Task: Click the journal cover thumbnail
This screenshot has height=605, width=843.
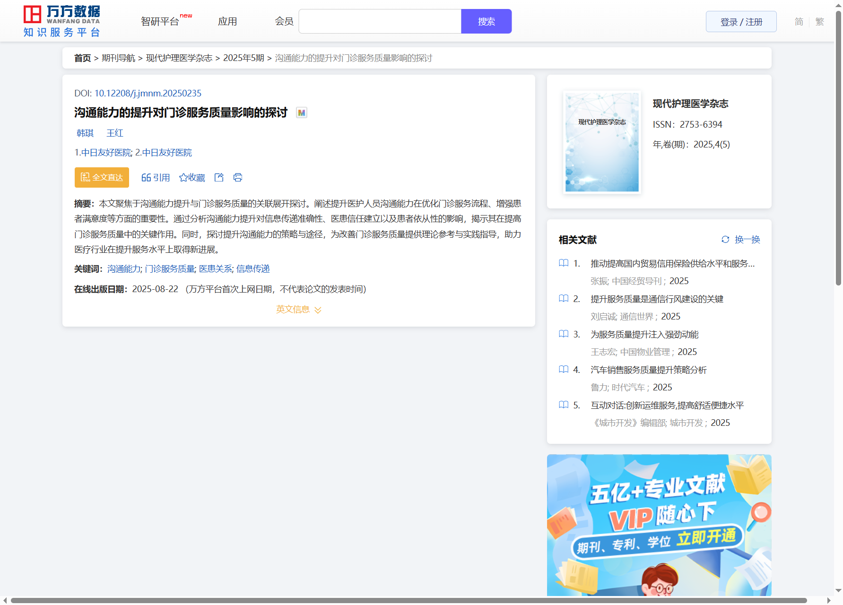Action: click(602, 142)
